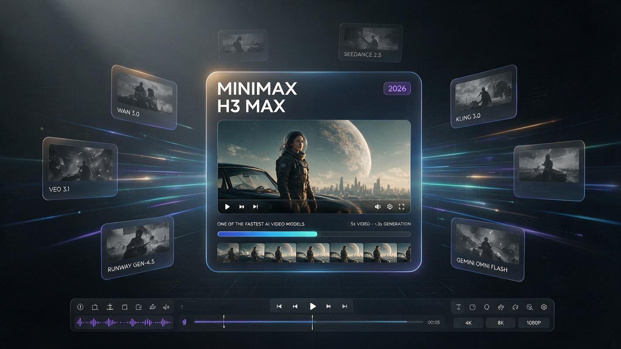Open the settings gear inside the video player
The width and height of the screenshot is (621, 349).
click(390, 207)
